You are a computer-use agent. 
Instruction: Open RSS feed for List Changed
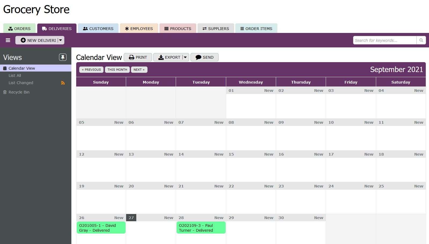click(x=63, y=83)
